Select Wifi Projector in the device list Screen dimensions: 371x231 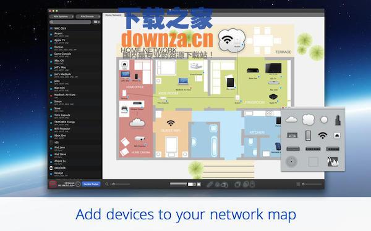click(75, 130)
